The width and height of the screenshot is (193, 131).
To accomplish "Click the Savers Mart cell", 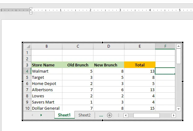I will (47, 102).
